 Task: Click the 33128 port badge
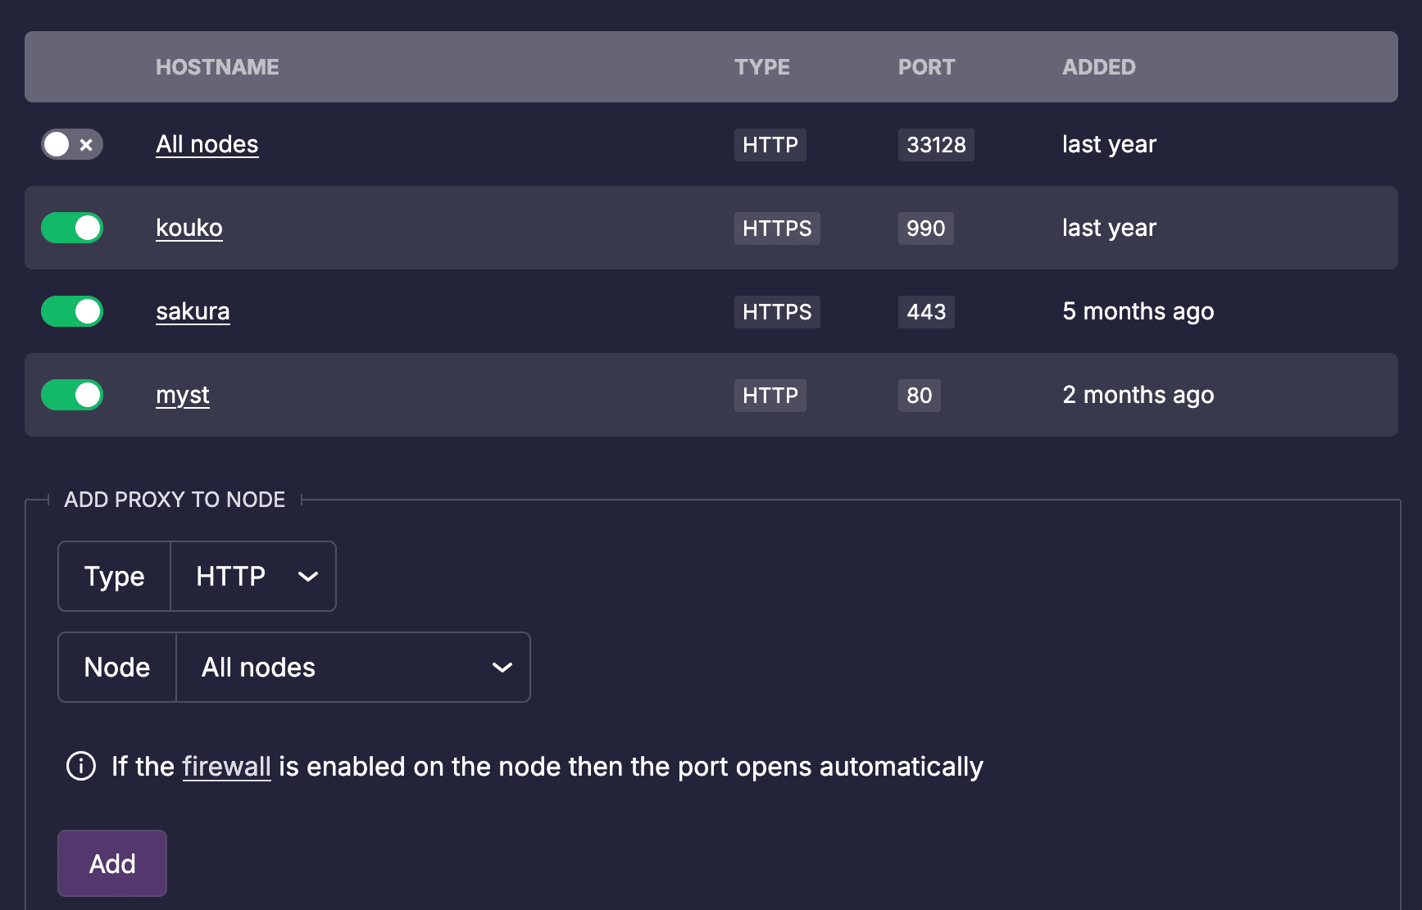point(936,145)
